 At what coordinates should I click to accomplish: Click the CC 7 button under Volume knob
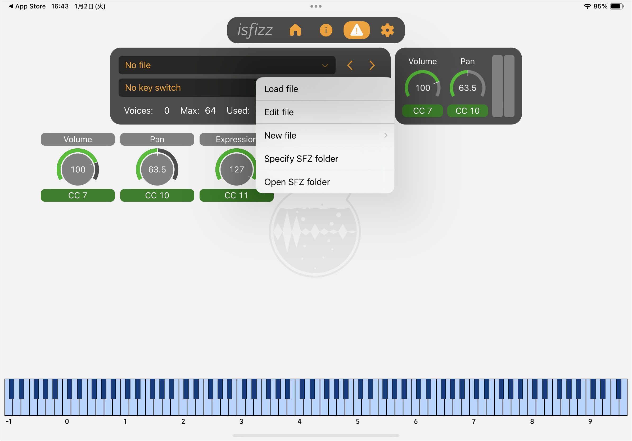pos(78,195)
